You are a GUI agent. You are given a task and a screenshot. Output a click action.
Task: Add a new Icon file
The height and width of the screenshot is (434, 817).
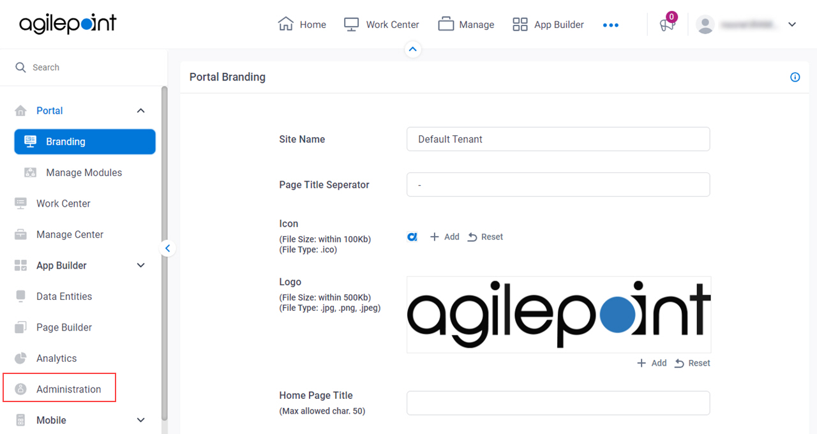pyautogui.click(x=444, y=237)
